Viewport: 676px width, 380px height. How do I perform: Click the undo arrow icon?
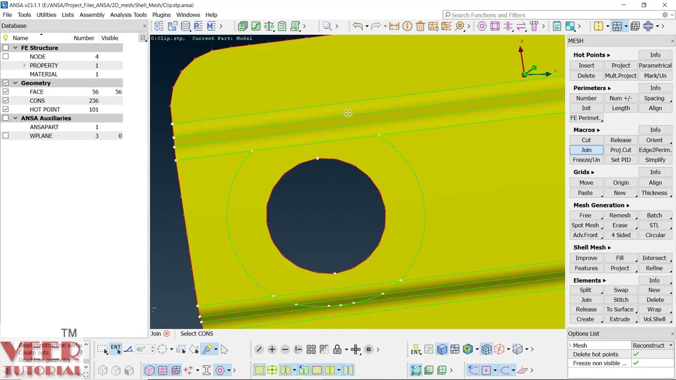tap(358, 26)
